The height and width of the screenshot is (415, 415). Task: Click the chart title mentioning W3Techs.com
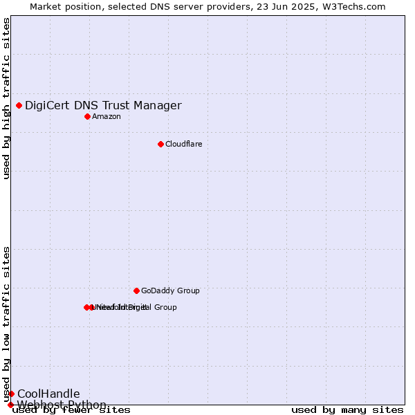(207, 7)
